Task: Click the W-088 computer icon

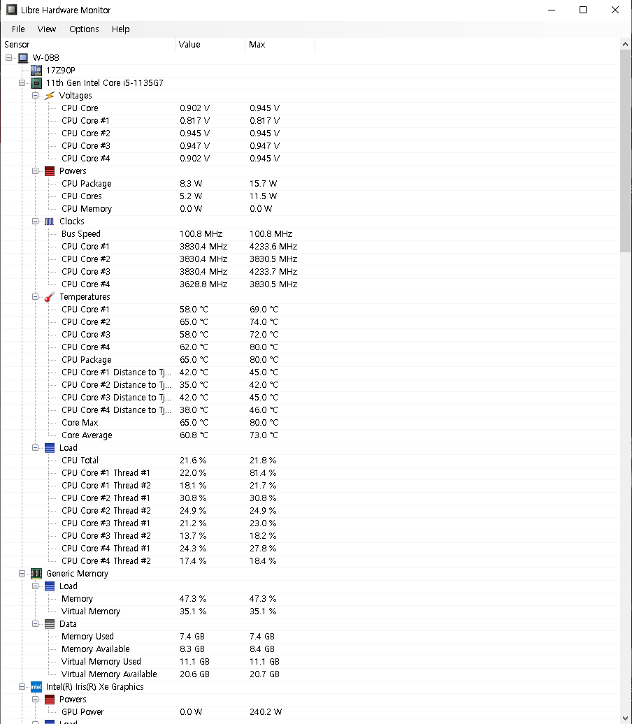Action: point(23,58)
